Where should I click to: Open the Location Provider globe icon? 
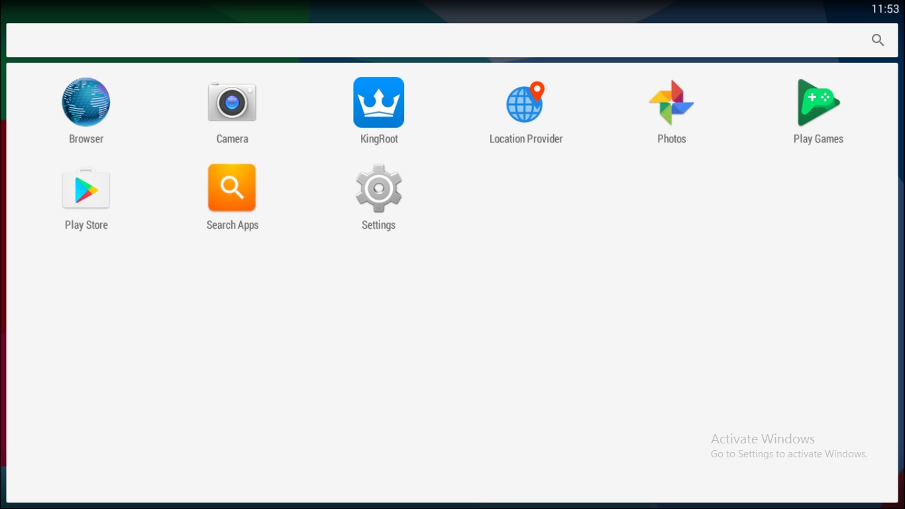click(525, 103)
